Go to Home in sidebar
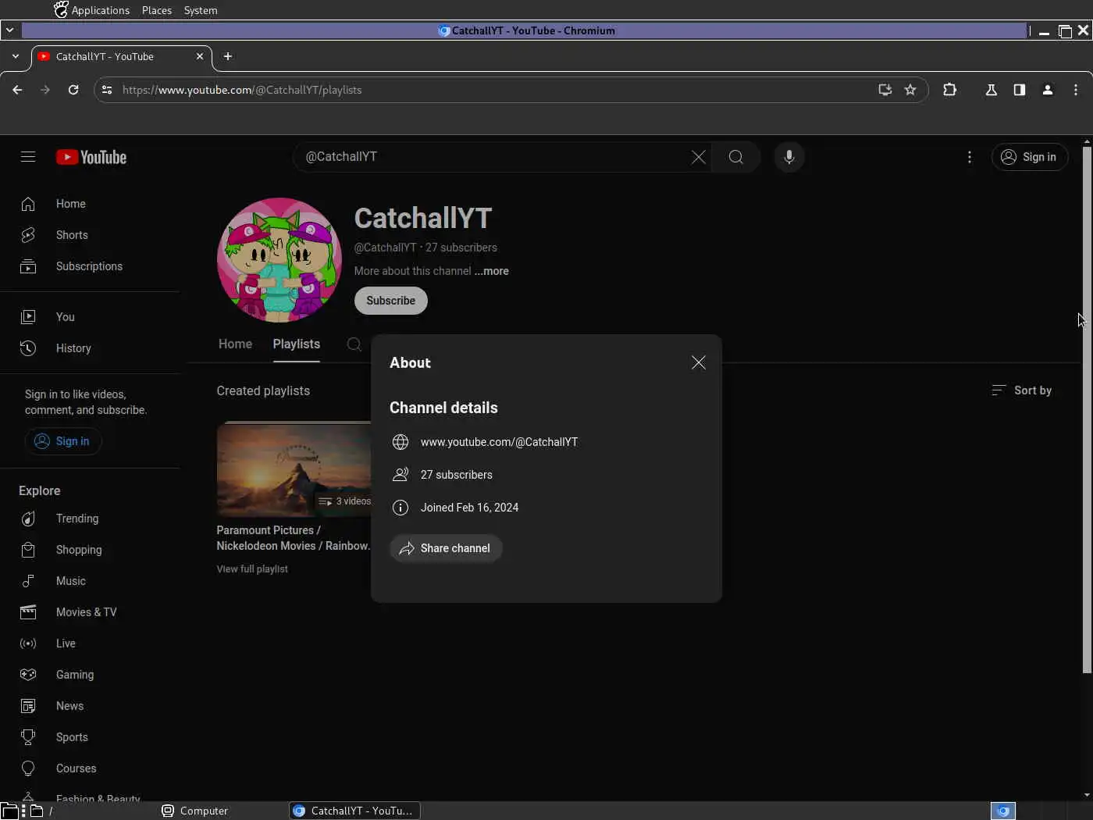Screen dimensions: 1093x820 (90, 204)
